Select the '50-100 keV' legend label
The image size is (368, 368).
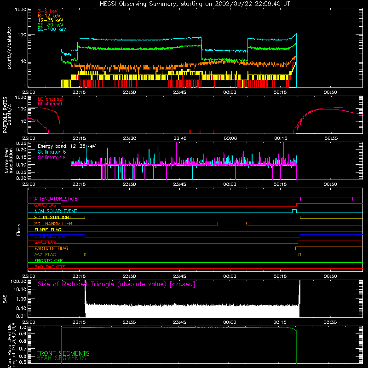pos(52,29)
